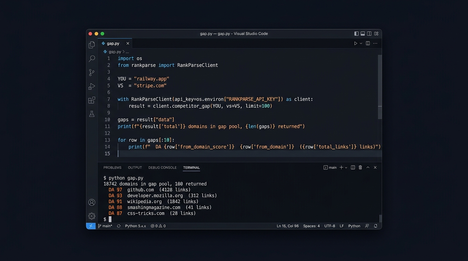Image resolution: width=468 pixels, height=261 pixels.
Task: Open the Run and Debug view
Action: click(91, 86)
